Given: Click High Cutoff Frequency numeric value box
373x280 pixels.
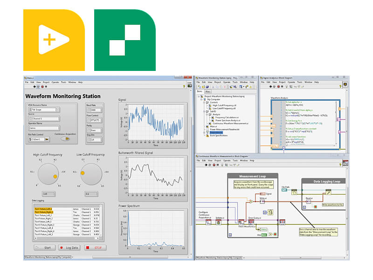Looking at the screenshot, I should coord(48,194).
